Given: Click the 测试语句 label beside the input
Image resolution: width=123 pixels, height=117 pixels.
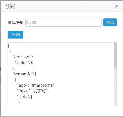Looking at the screenshot, I should coord(15,23).
